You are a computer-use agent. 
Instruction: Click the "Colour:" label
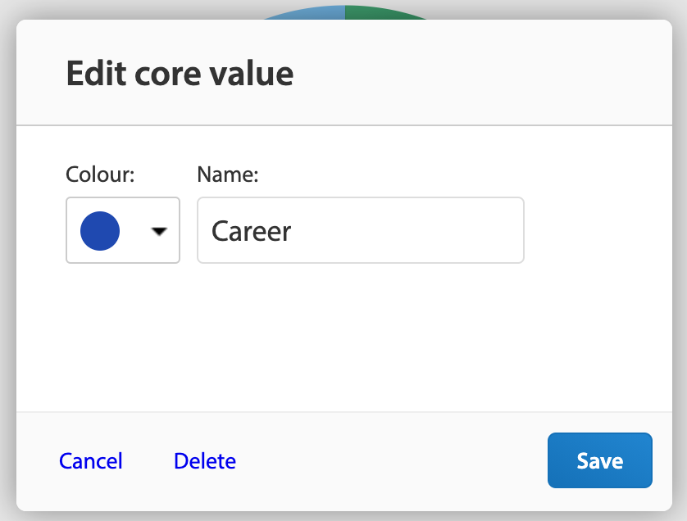coord(100,174)
